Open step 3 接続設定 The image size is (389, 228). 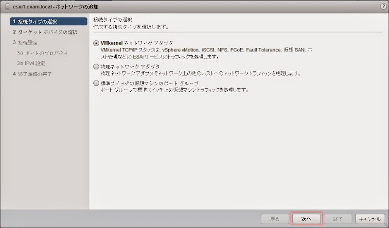coord(25,43)
